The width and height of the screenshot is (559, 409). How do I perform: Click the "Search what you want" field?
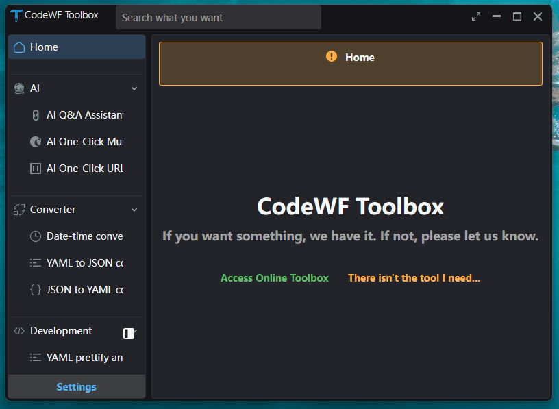[x=218, y=18]
